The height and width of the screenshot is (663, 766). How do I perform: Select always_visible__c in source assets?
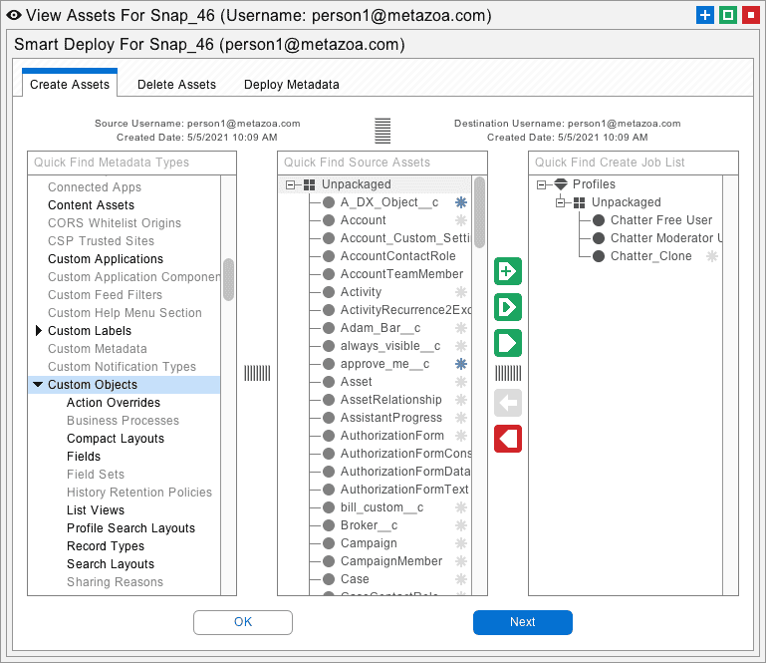coord(390,346)
